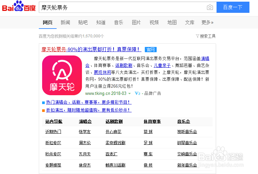This screenshot has height=174, width=258.
Task: Click the 官网 official site badge
Action: (151, 50)
